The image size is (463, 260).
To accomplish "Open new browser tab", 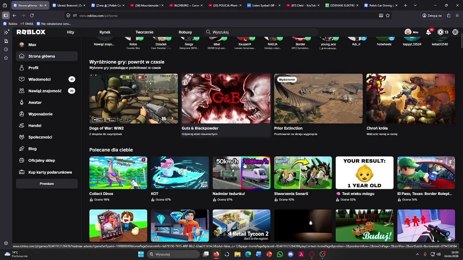I will point(405,5).
